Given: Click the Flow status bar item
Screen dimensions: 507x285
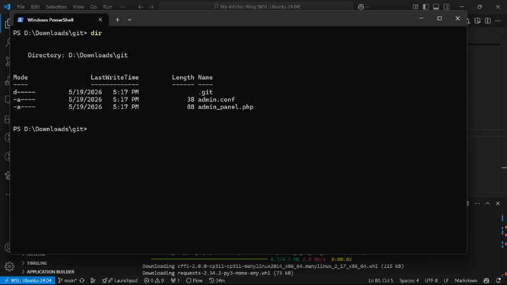Looking at the screenshot, I should click(195, 281).
